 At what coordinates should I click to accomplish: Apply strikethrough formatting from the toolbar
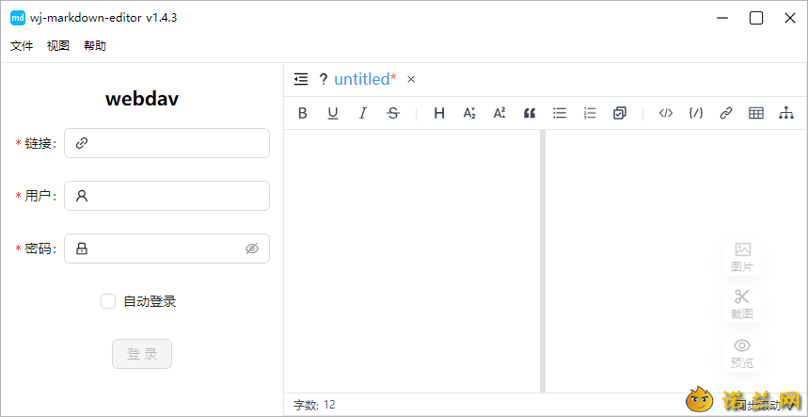pyautogui.click(x=393, y=113)
